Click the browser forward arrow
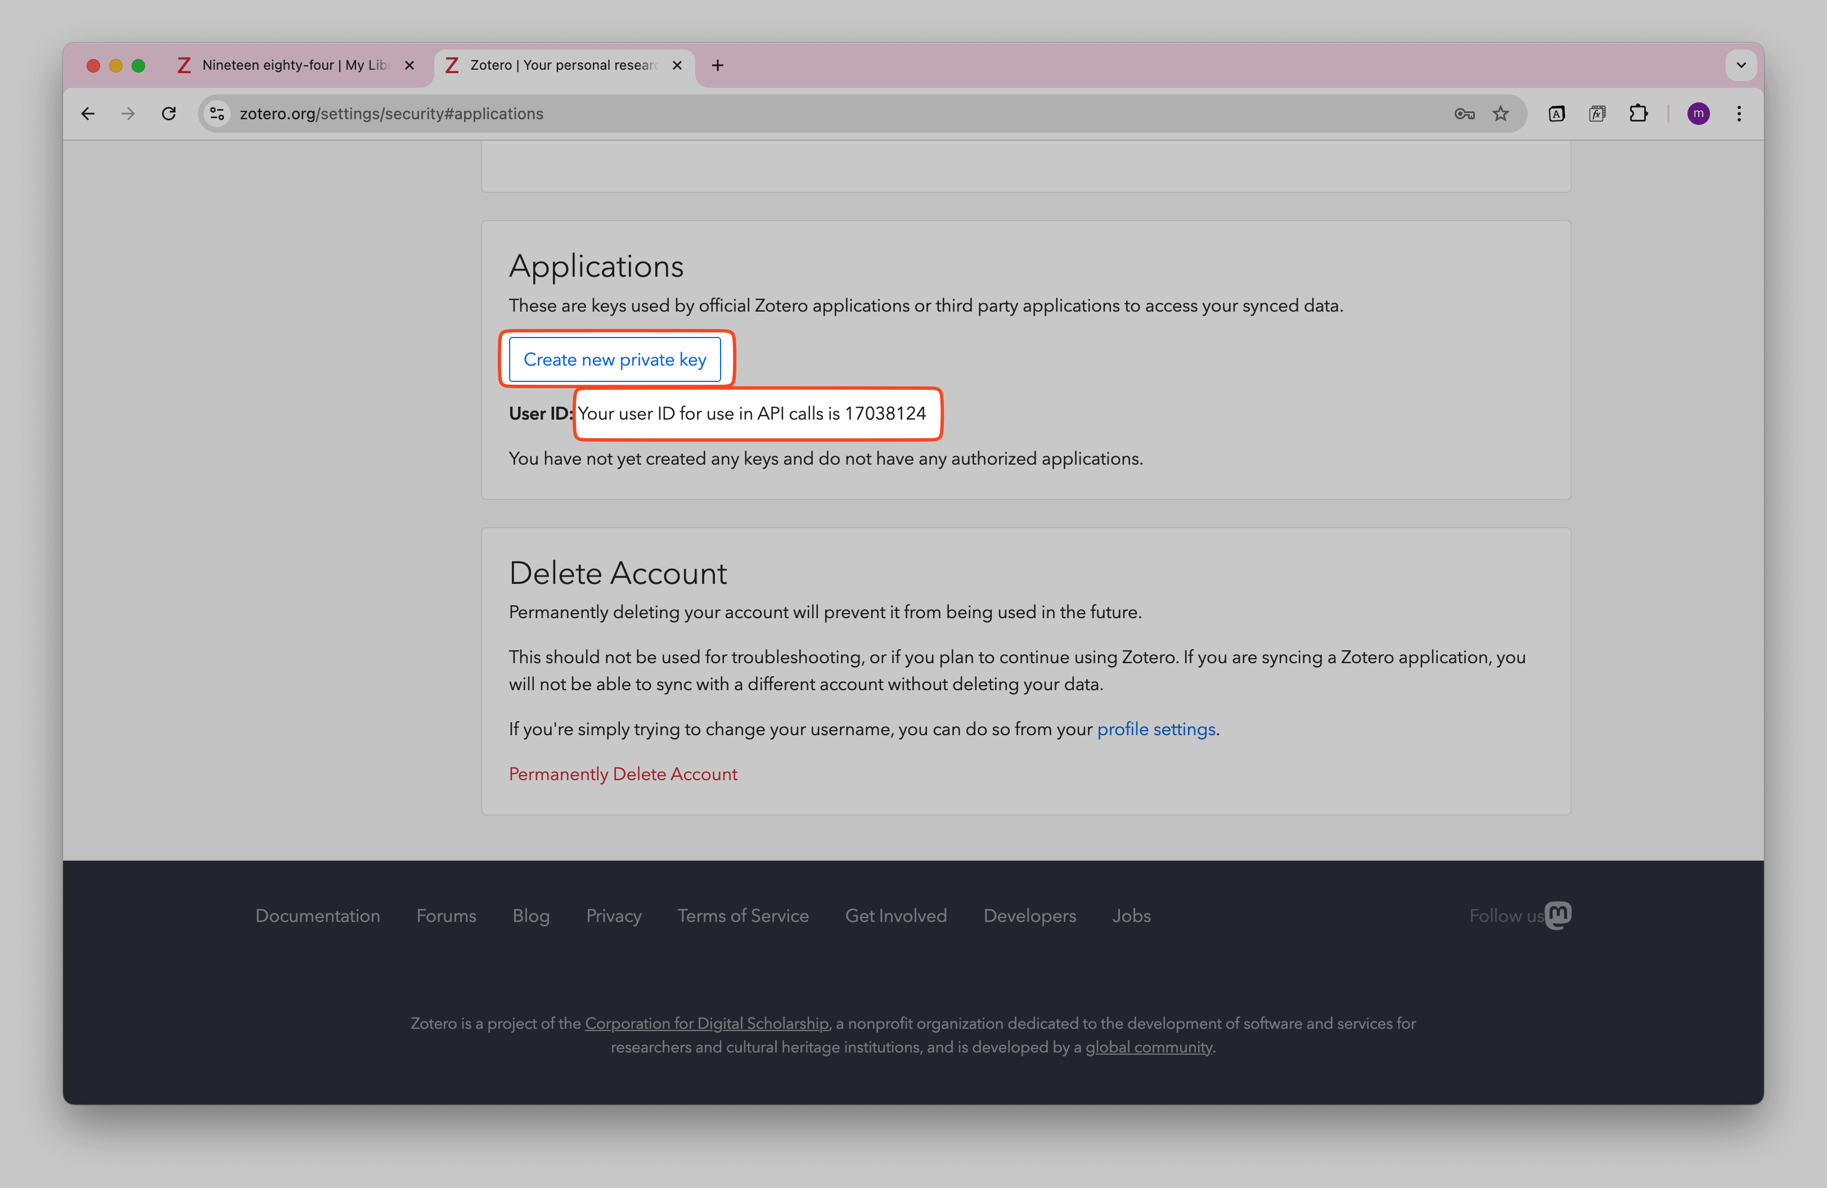 [128, 114]
